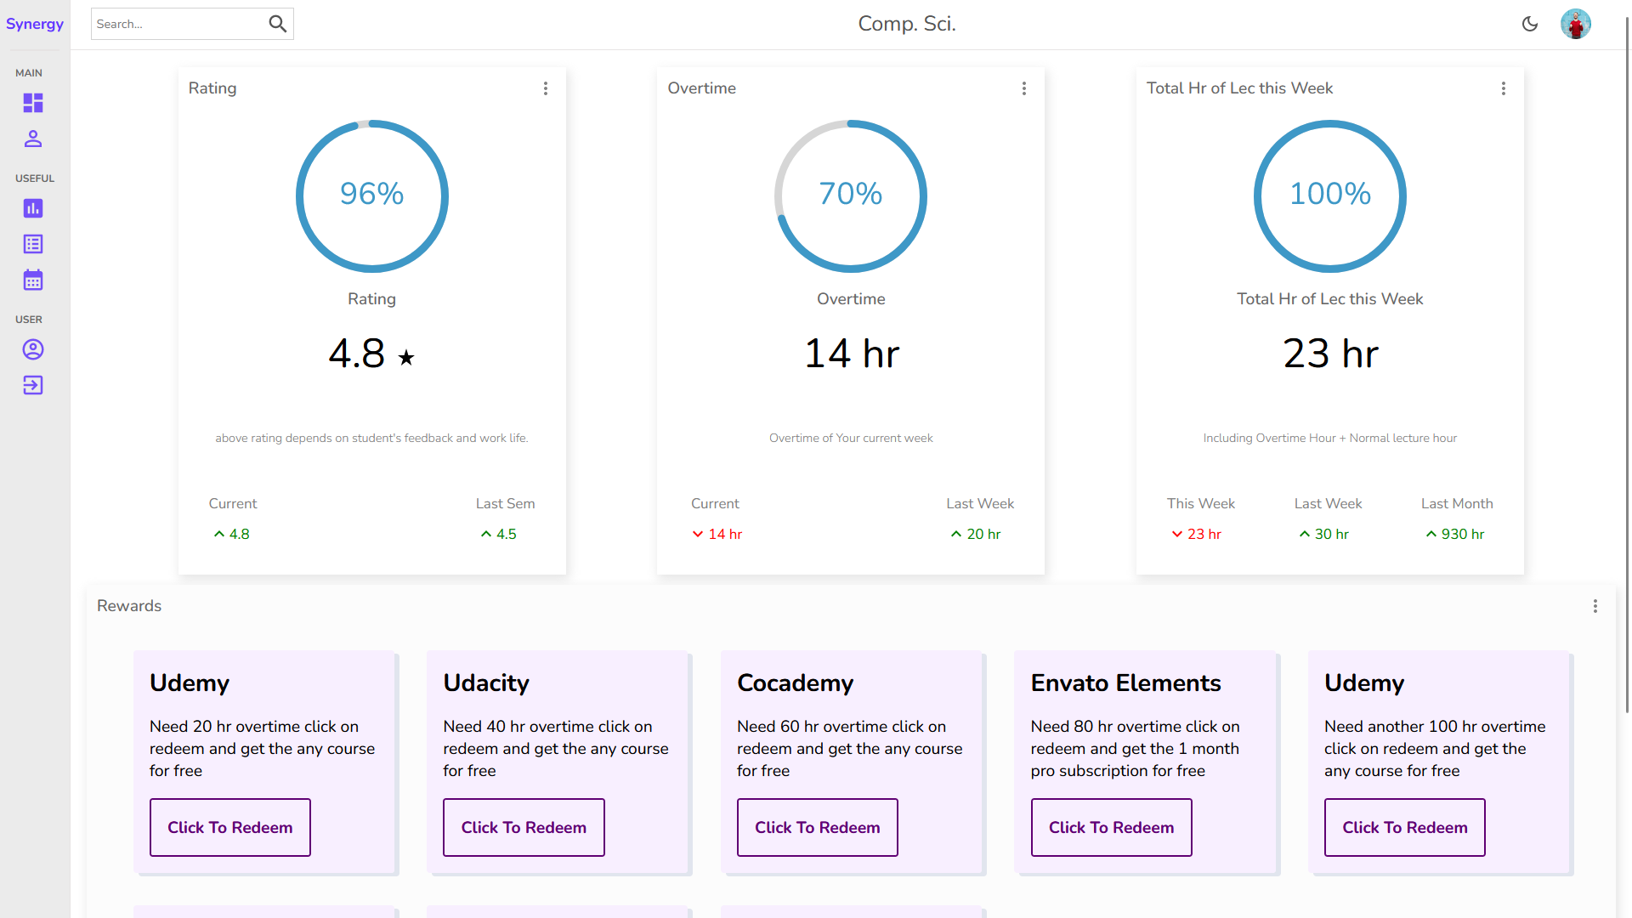
Task: Click the down arrow beside current 14 hr
Action: pos(698,534)
